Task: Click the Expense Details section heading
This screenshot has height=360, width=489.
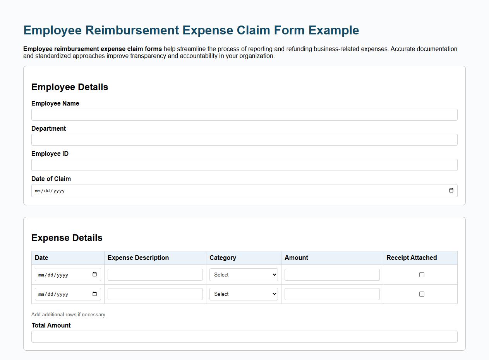Action: [x=67, y=238]
